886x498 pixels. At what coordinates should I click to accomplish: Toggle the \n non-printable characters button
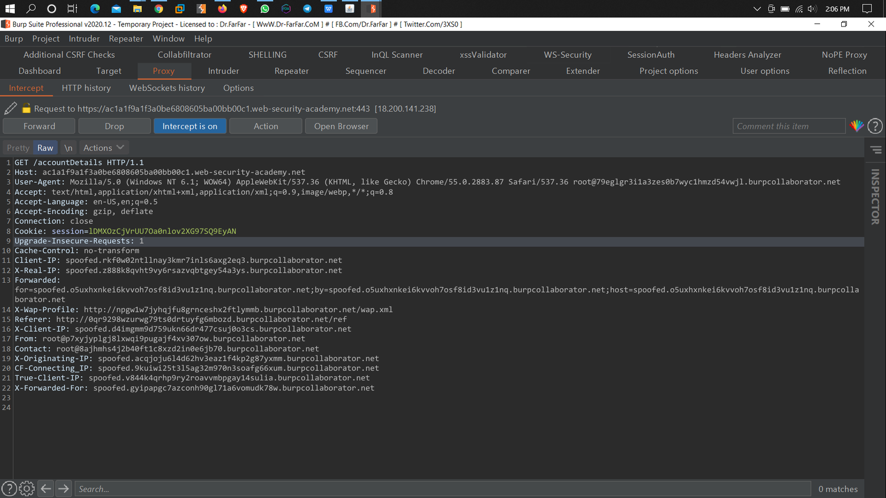68,148
